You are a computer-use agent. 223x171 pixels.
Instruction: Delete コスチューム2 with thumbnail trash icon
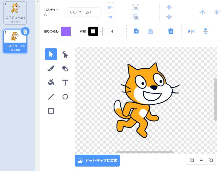(x=25, y=31)
